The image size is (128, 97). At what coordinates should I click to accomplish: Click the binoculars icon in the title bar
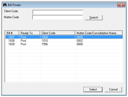point(5,5)
